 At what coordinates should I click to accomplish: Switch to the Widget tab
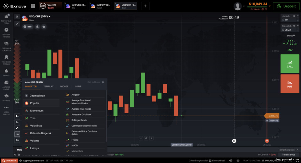coord(64,86)
